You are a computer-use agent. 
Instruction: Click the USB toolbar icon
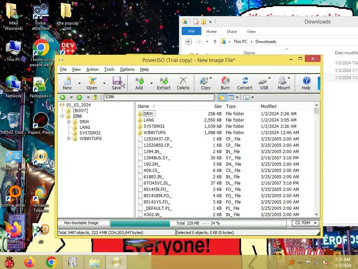pos(263,83)
